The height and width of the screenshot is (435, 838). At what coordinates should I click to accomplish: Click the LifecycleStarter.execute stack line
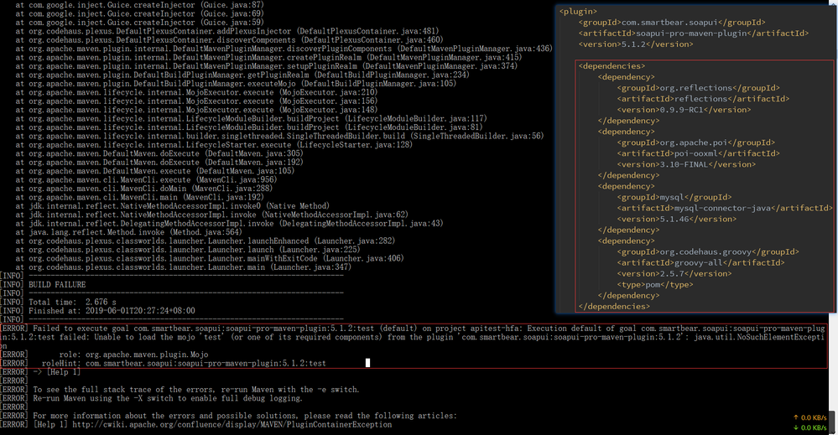pyautogui.click(x=214, y=145)
